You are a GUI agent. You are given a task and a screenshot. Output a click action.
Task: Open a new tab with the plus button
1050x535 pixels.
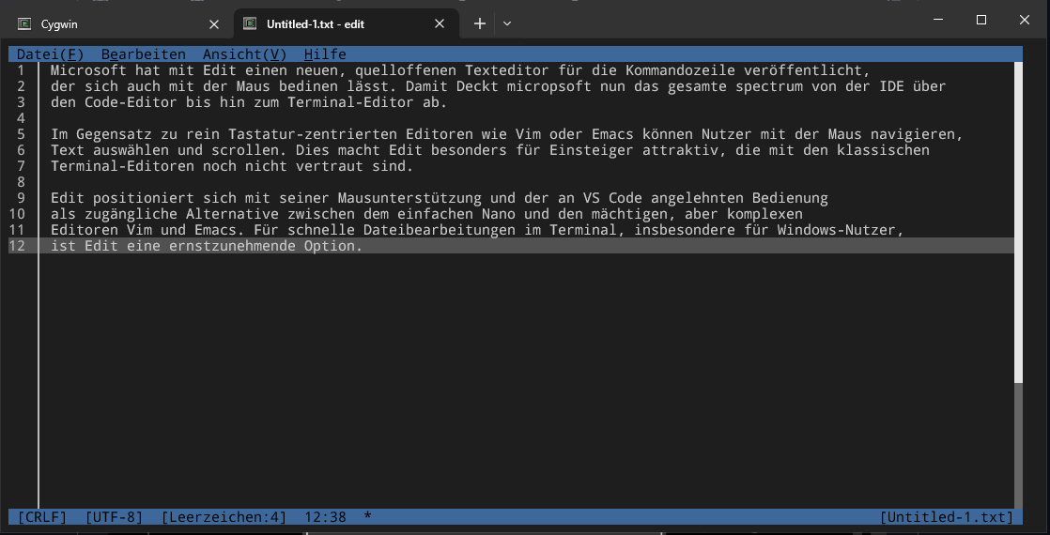(479, 23)
